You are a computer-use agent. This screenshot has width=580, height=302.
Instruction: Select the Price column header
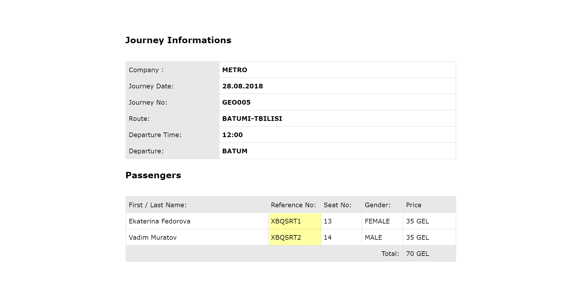[x=414, y=205]
